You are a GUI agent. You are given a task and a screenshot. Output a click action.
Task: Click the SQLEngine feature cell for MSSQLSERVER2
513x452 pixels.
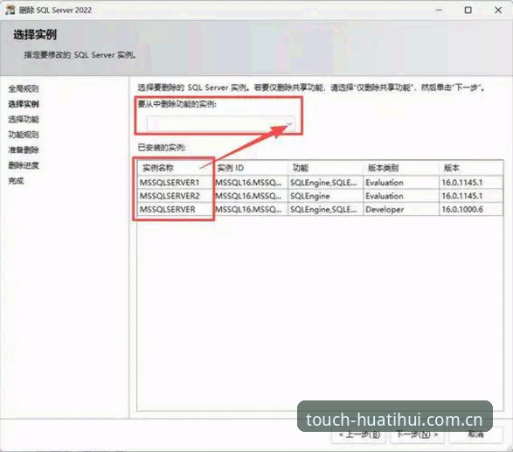point(325,196)
